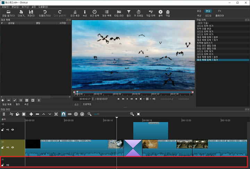Image resolution: width=250 pixels, height=169 pixels.
Task: Toggle lock on the V1 track
Action: [3, 147]
